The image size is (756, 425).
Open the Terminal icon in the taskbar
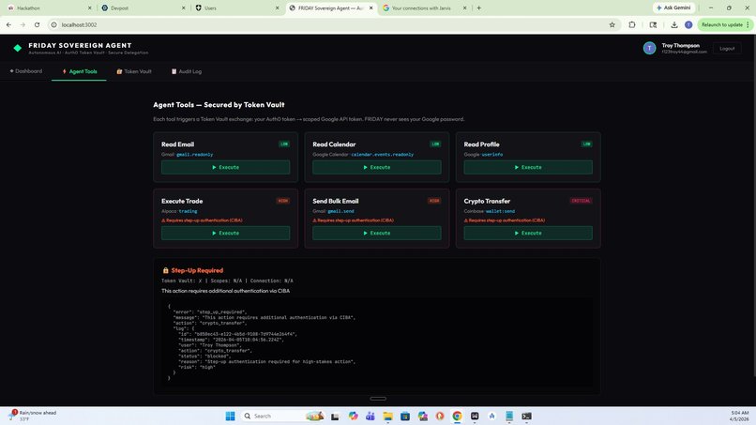coord(526,416)
